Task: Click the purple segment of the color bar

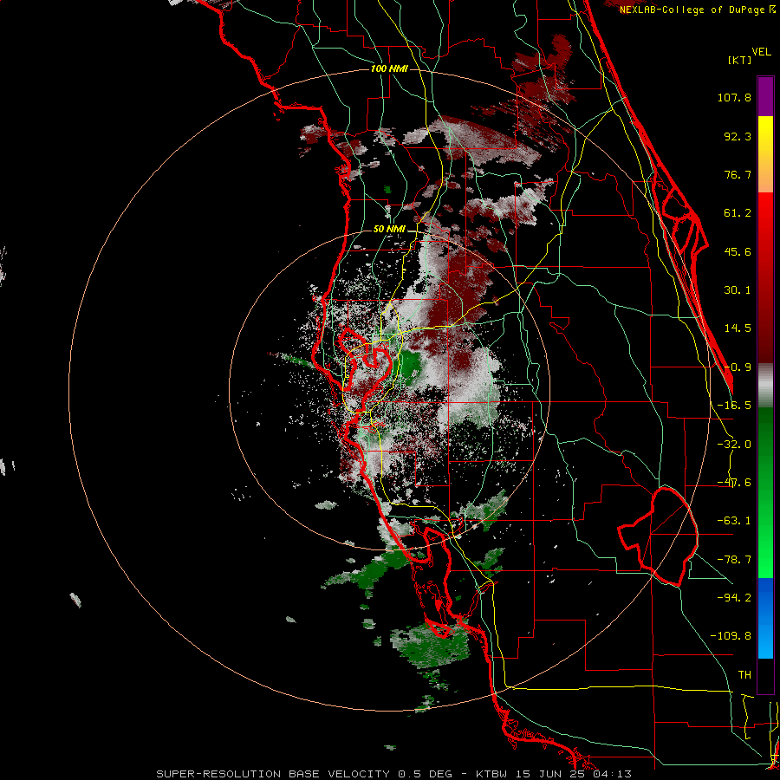Action: coord(765,96)
